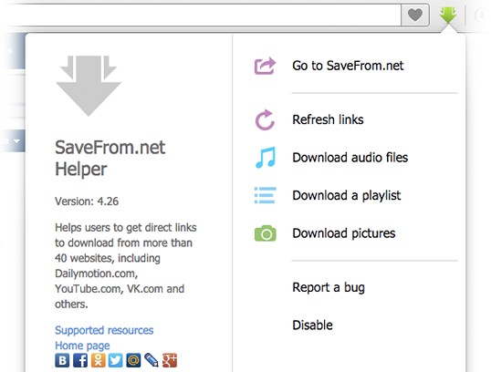Choose Download a playlist option
Screen dimensions: 491x372
(x=346, y=195)
